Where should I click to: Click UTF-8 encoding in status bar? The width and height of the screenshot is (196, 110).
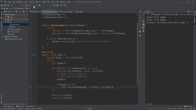pos(180,109)
